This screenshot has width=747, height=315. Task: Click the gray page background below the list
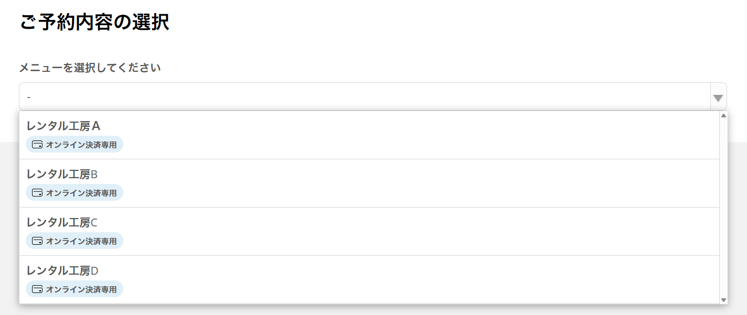(x=367, y=310)
